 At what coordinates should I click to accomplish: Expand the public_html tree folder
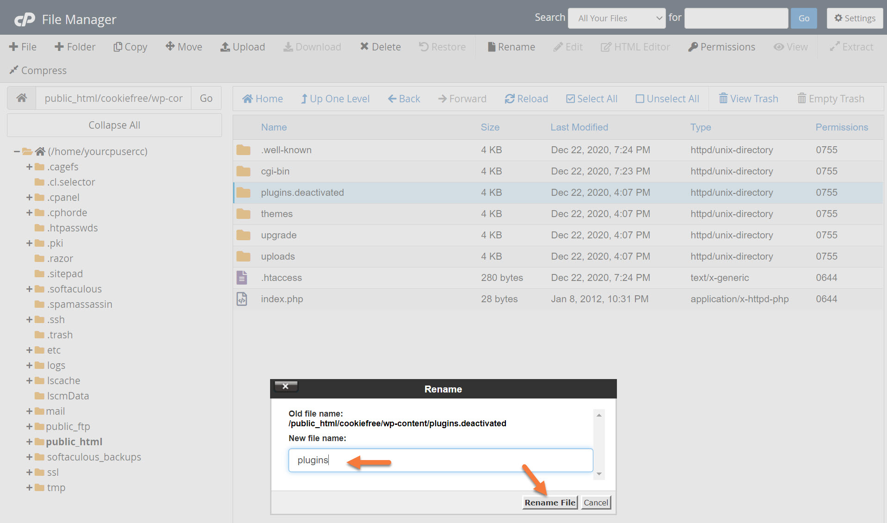click(29, 442)
